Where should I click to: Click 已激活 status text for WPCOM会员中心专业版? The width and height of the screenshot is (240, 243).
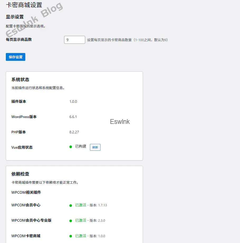click(81, 220)
